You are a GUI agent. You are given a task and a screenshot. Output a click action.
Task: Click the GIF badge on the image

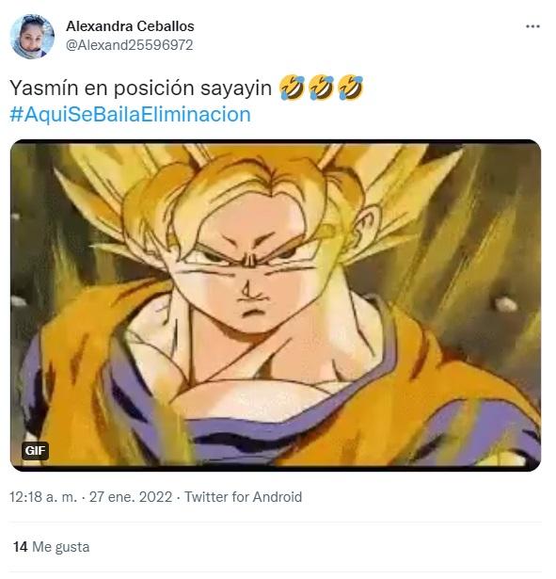pyautogui.click(x=35, y=450)
